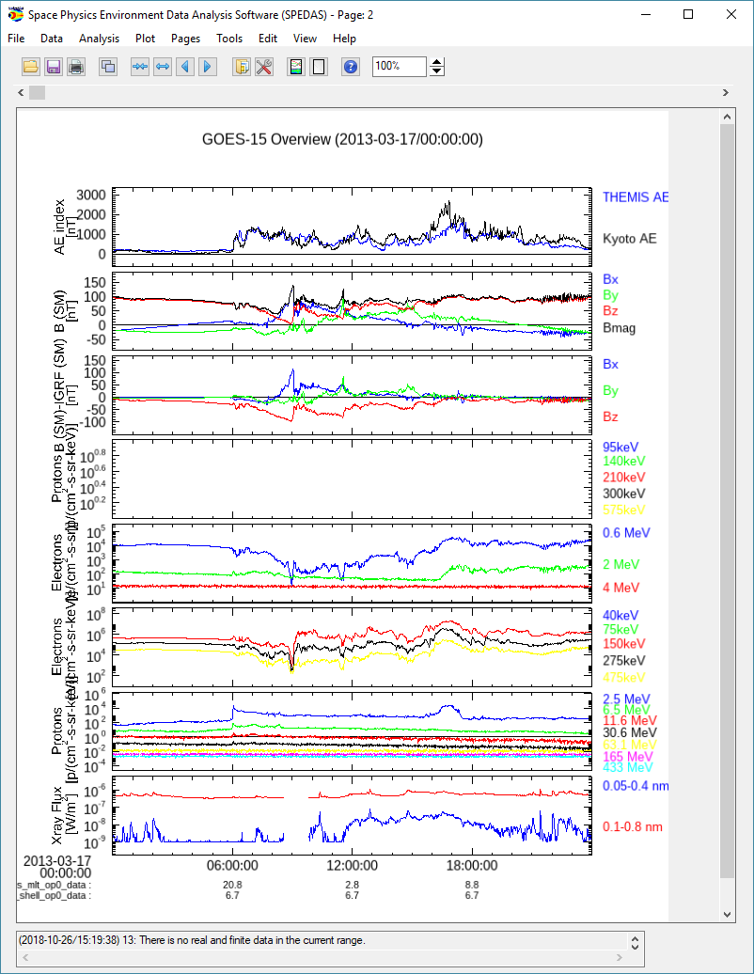Expand the plotted time range
This screenshot has height=974, width=754.
tap(161, 66)
